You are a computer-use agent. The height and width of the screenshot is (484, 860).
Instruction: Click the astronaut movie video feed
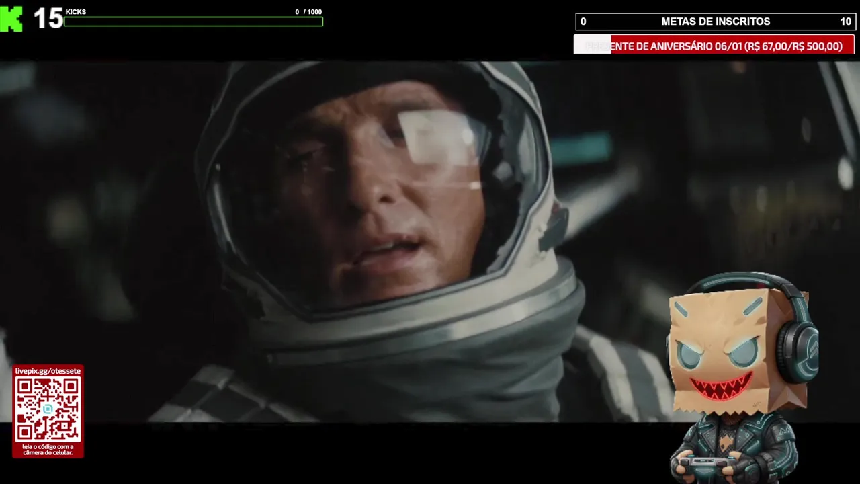coord(430,242)
